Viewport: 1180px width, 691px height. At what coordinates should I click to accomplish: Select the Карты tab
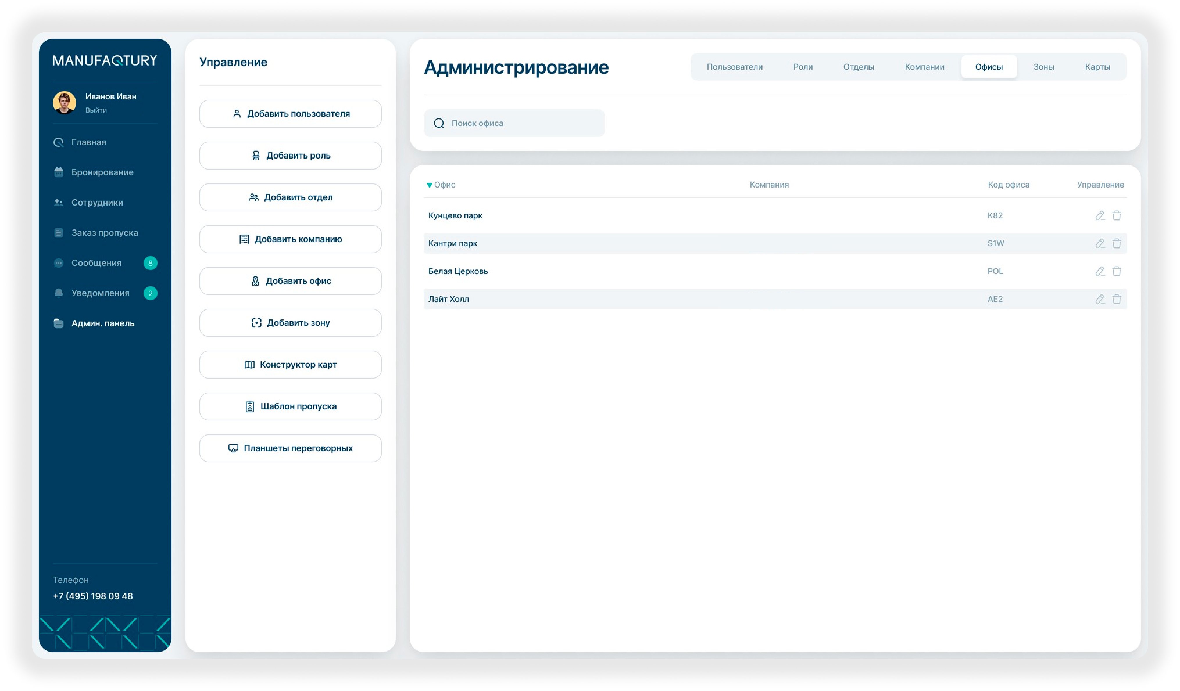tap(1097, 67)
